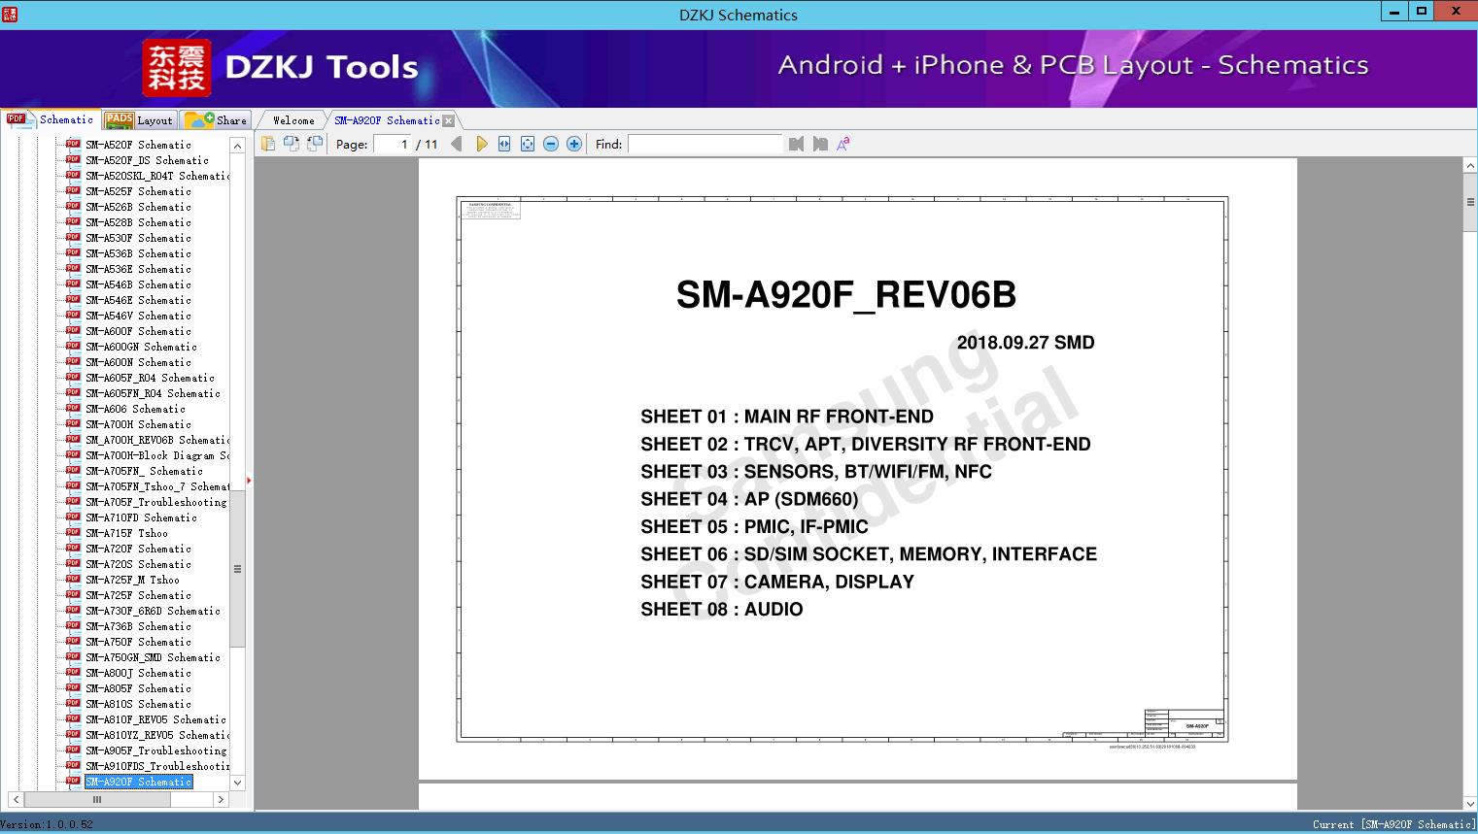Click document viewer scroll down arrow

point(1470,803)
